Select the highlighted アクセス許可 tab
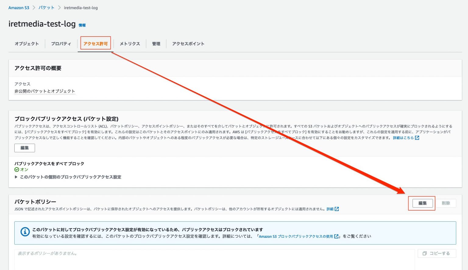Screen dimensions: 468x270 coord(95,43)
